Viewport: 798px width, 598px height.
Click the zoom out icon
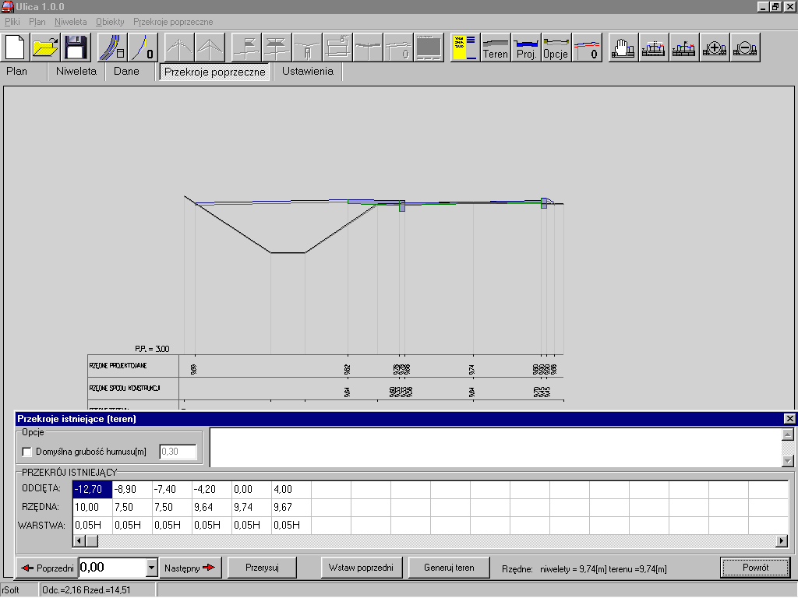coord(745,47)
